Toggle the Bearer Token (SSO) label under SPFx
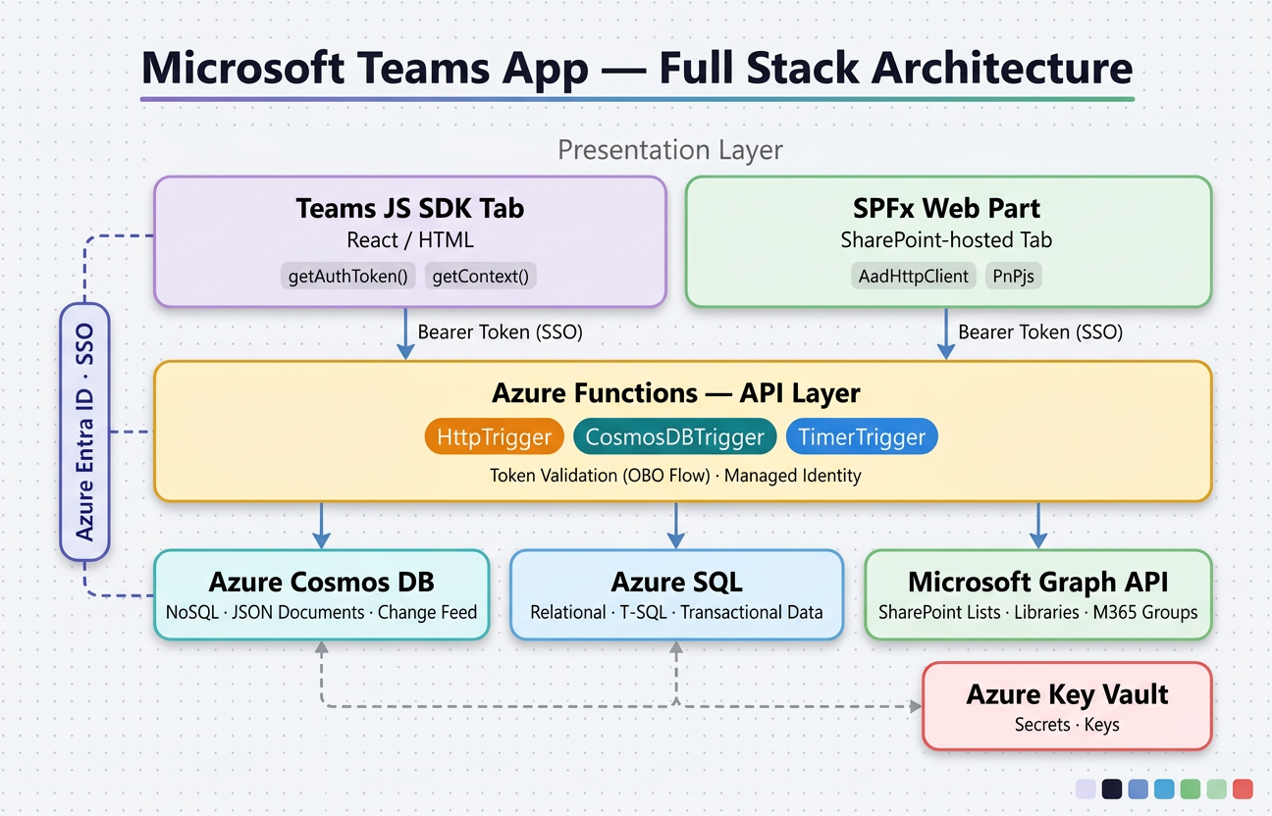 click(x=1040, y=332)
